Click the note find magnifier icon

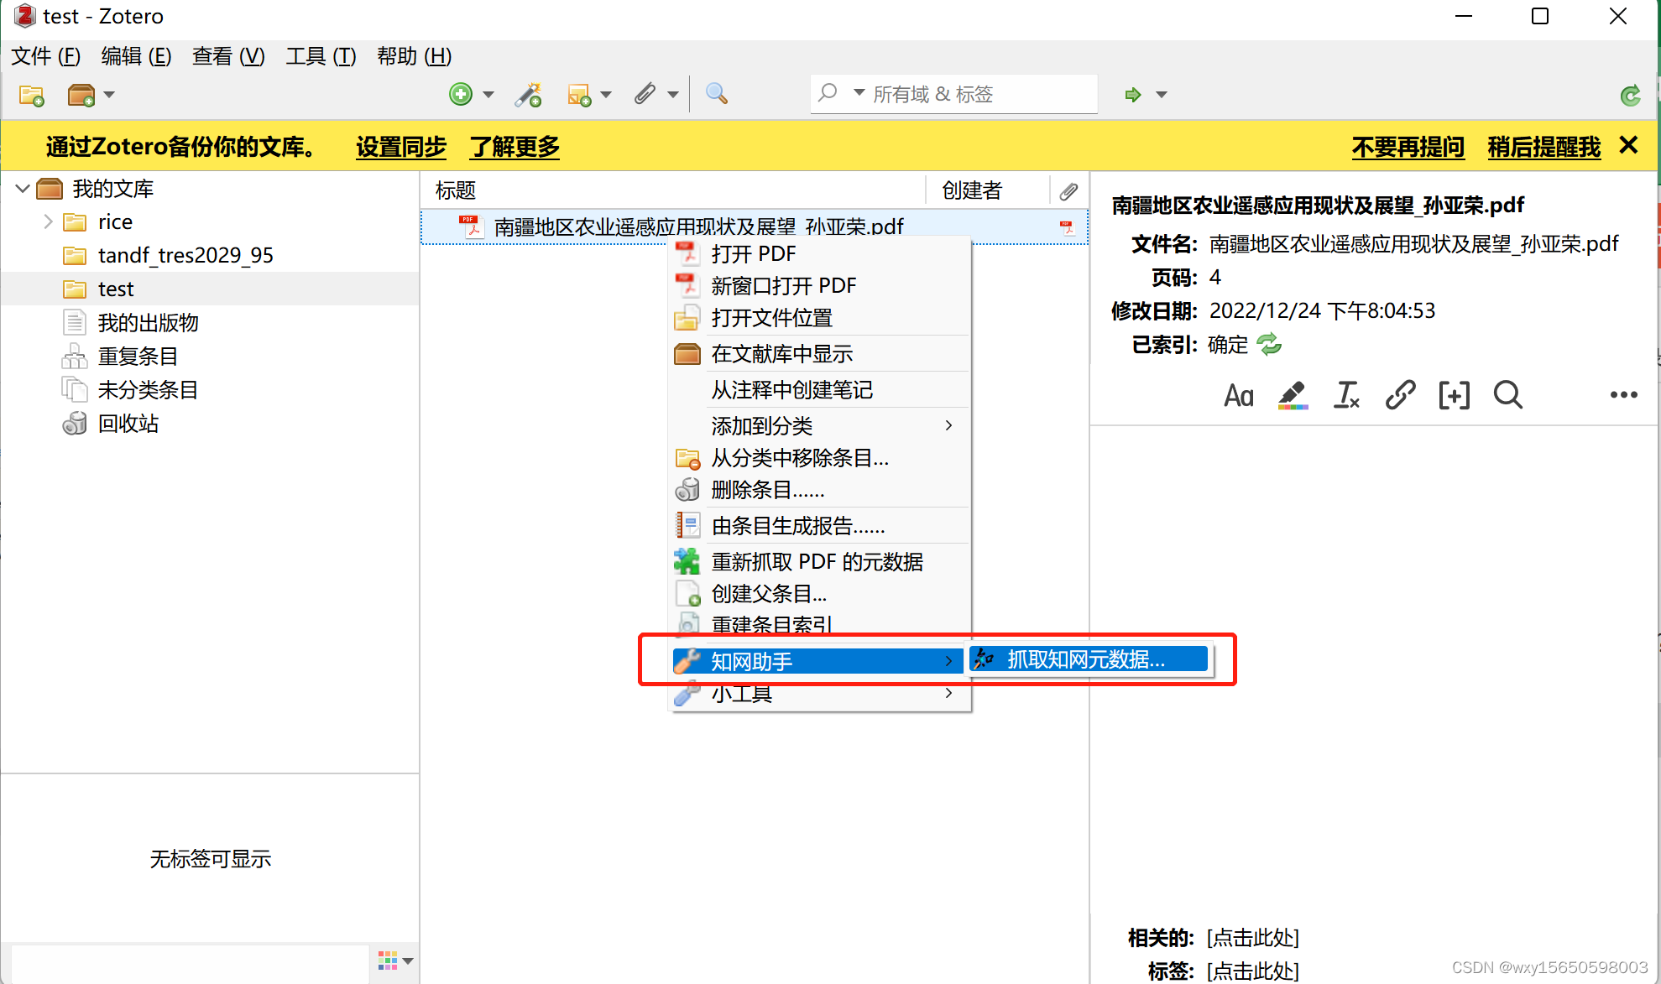pos(1507,395)
